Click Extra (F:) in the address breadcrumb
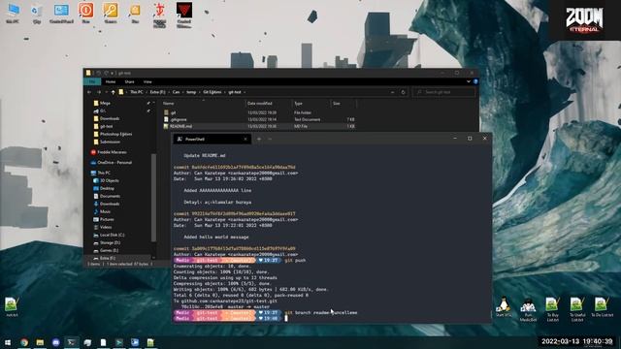 point(157,92)
